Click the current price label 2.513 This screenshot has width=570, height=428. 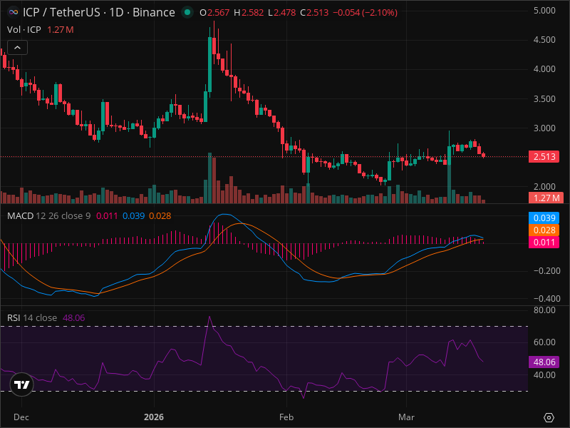[544, 156]
